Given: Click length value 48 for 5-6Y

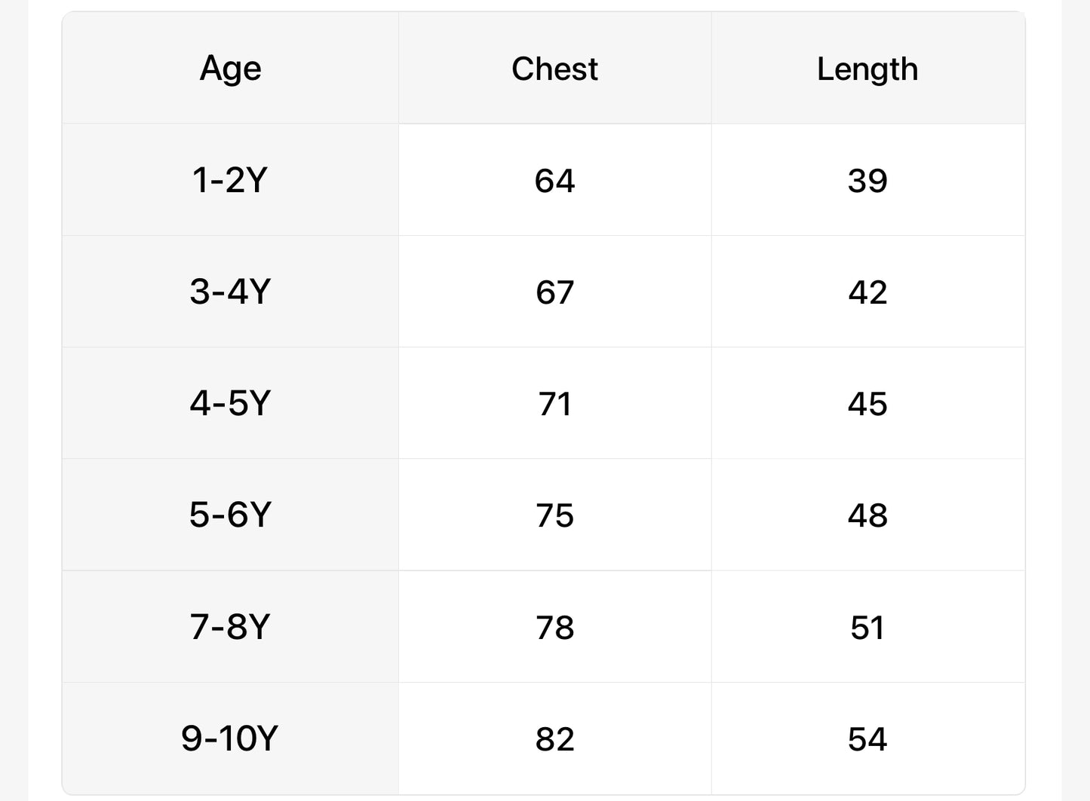Looking at the screenshot, I should (867, 515).
